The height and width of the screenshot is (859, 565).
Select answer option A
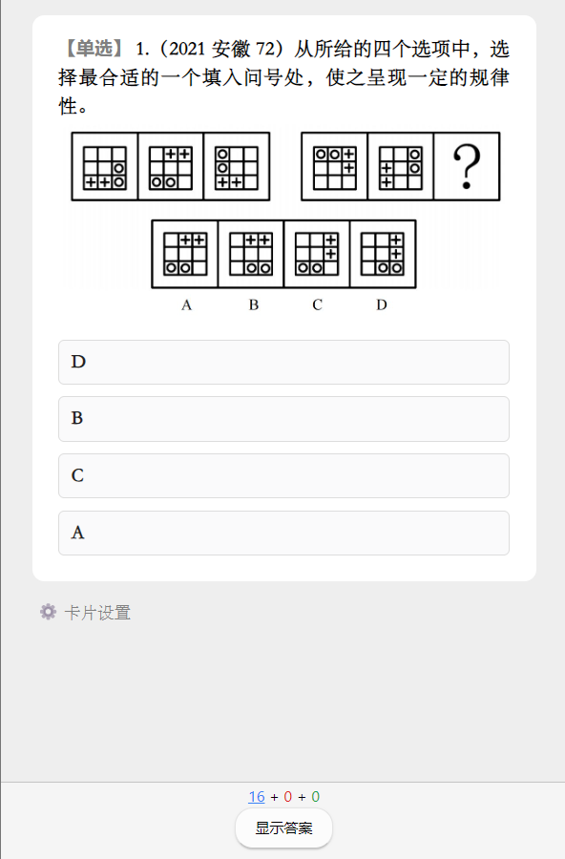point(283,533)
